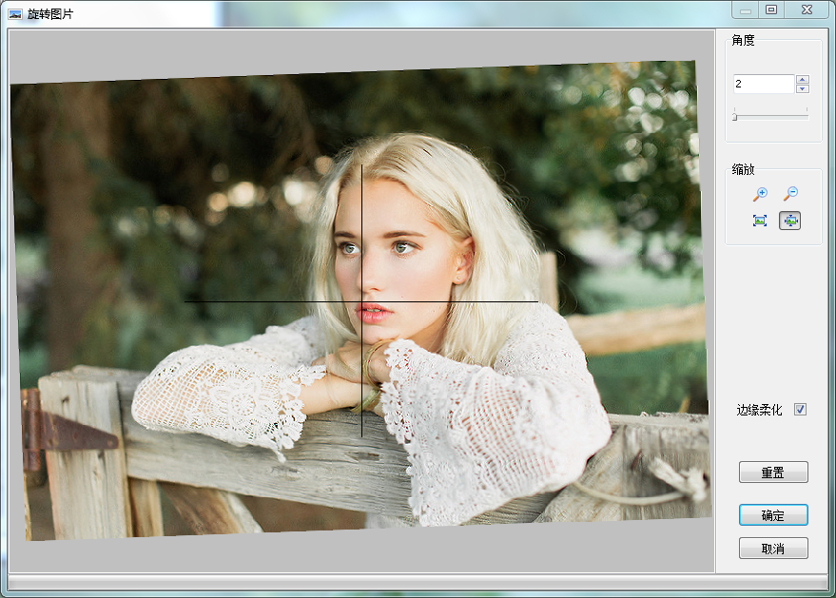Viewport: 836px width, 598px height.
Task: Click the crosshair center on the image preview
Action: point(361,302)
